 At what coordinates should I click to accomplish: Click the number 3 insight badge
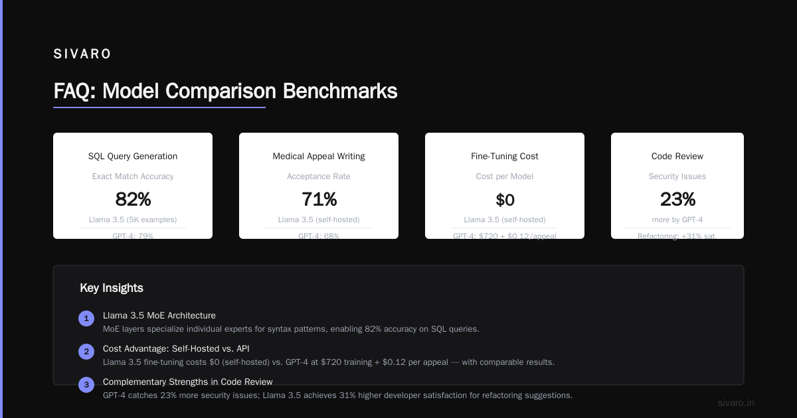[x=86, y=385]
